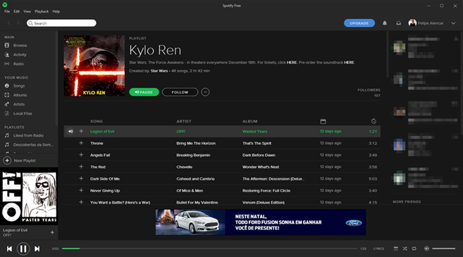
Task: Add The Red to Your Music
Action: coord(81,166)
